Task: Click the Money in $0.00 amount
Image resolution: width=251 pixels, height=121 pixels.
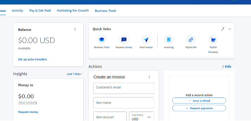Action: [26, 96]
